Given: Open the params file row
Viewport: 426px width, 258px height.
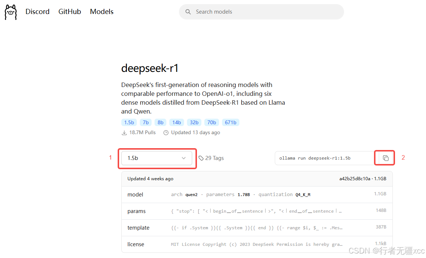Looking at the screenshot, I should [x=257, y=211].
